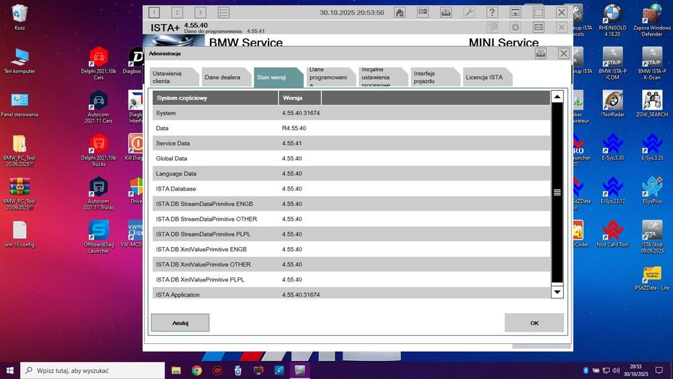Select the Language Data row
The image size is (673, 379).
(x=351, y=174)
